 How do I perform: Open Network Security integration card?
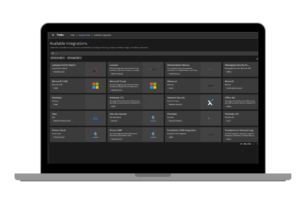pyautogui.click(x=193, y=102)
